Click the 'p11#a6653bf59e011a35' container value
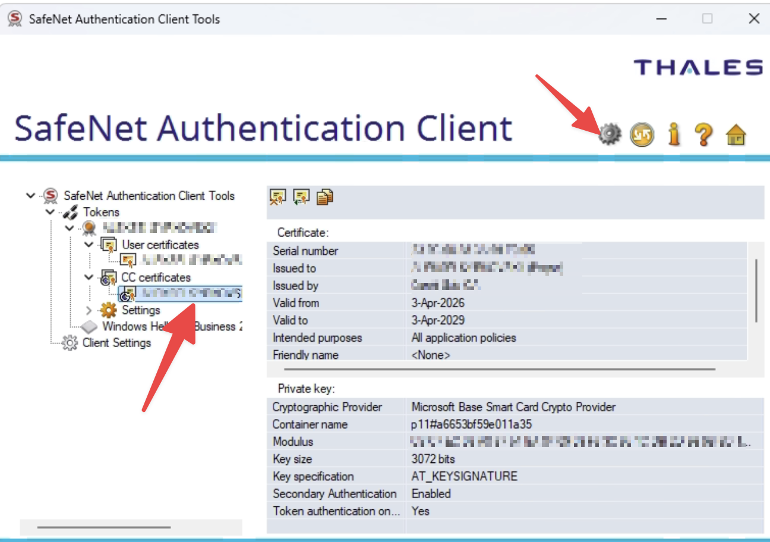The image size is (770, 542). pyautogui.click(x=471, y=424)
